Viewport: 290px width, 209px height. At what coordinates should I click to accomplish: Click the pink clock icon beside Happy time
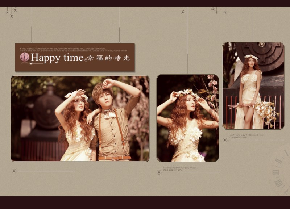click(x=25, y=57)
